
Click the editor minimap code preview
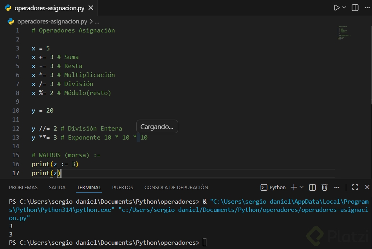tap(345, 33)
